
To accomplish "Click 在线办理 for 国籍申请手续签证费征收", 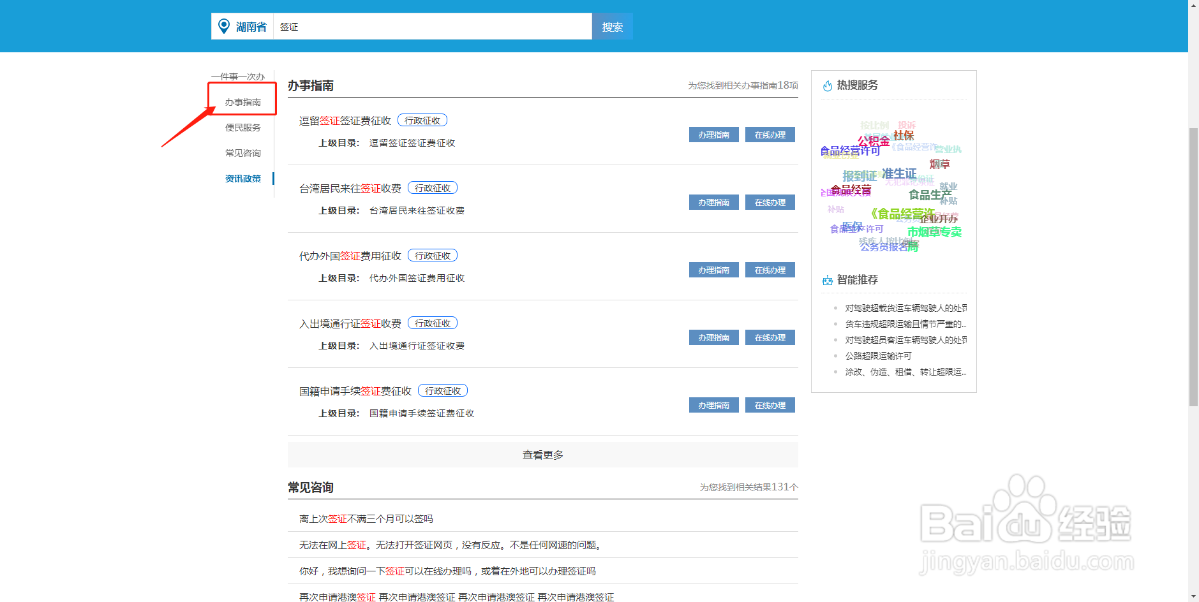I will (x=770, y=405).
